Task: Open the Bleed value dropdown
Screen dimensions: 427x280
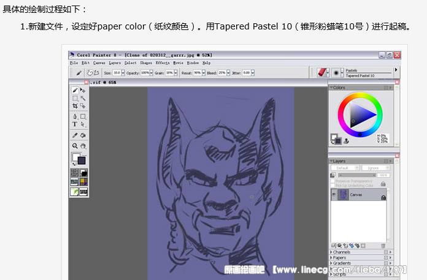Action: pos(228,73)
